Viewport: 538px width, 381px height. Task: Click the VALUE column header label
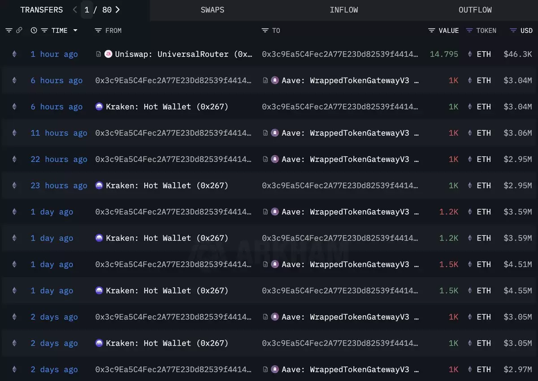click(x=449, y=30)
